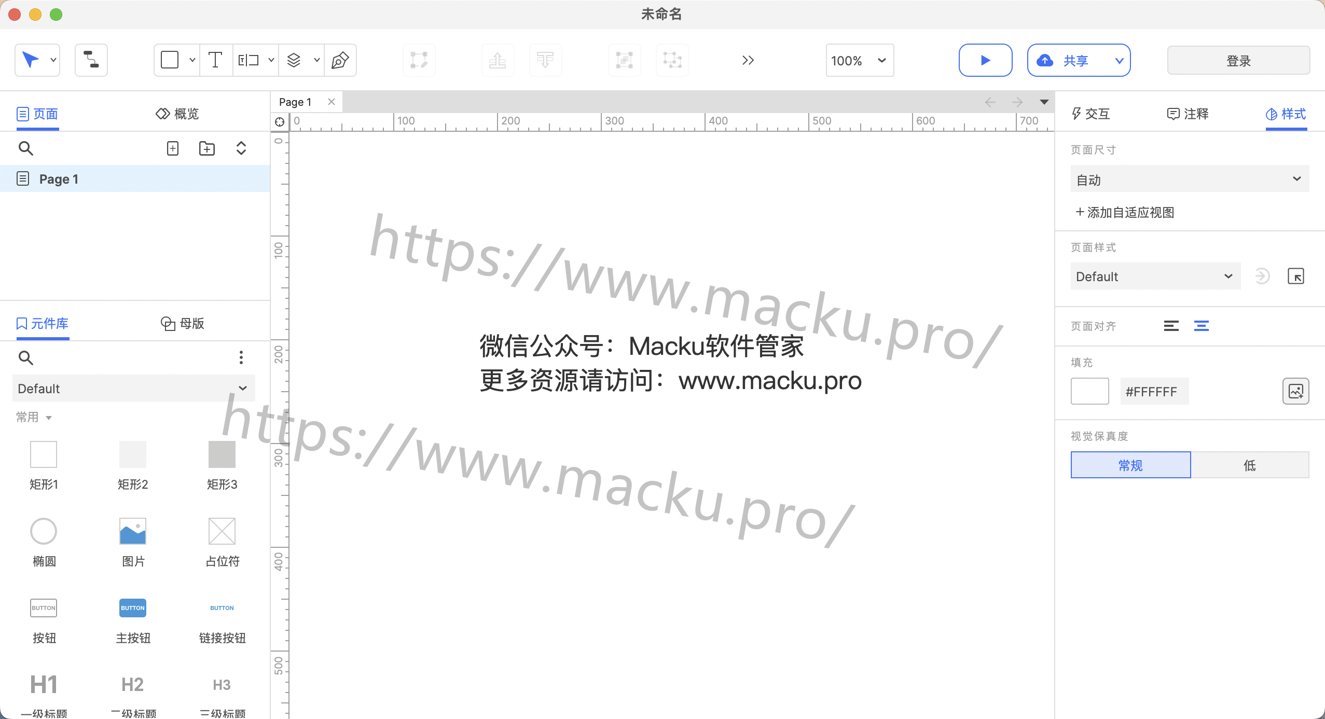Open the manage page styles icon
The image size is (1325, 719).
point(1296,276)
